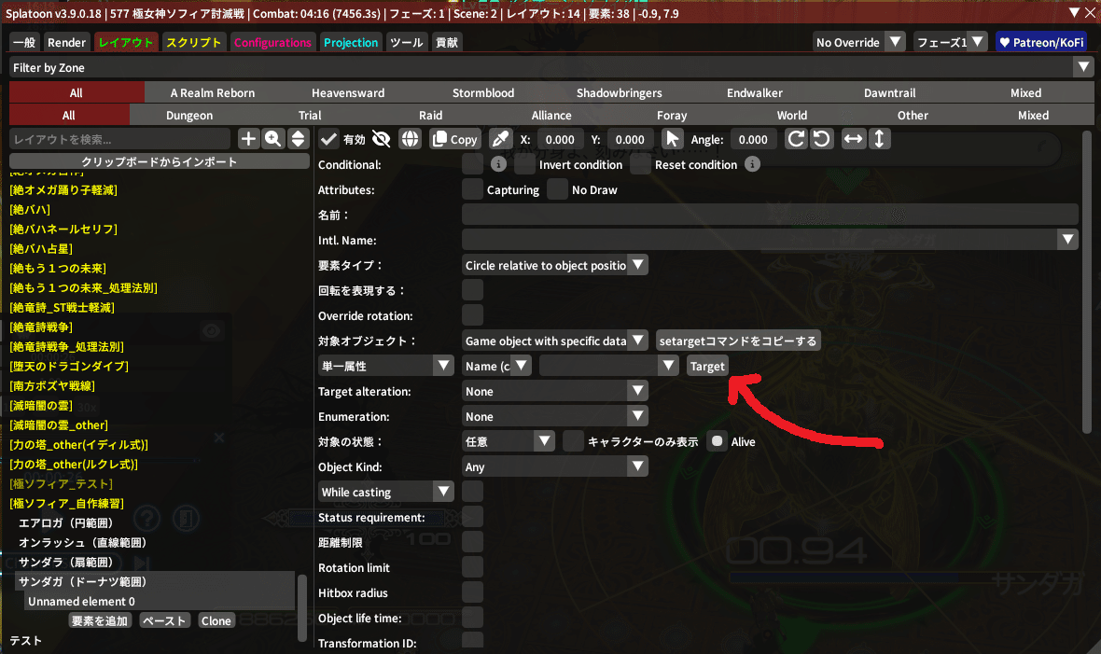The width and height of the screenshot is (1101, 654).
Task: Expand the Filter by Zone dropdown
Action: point(551,67)
